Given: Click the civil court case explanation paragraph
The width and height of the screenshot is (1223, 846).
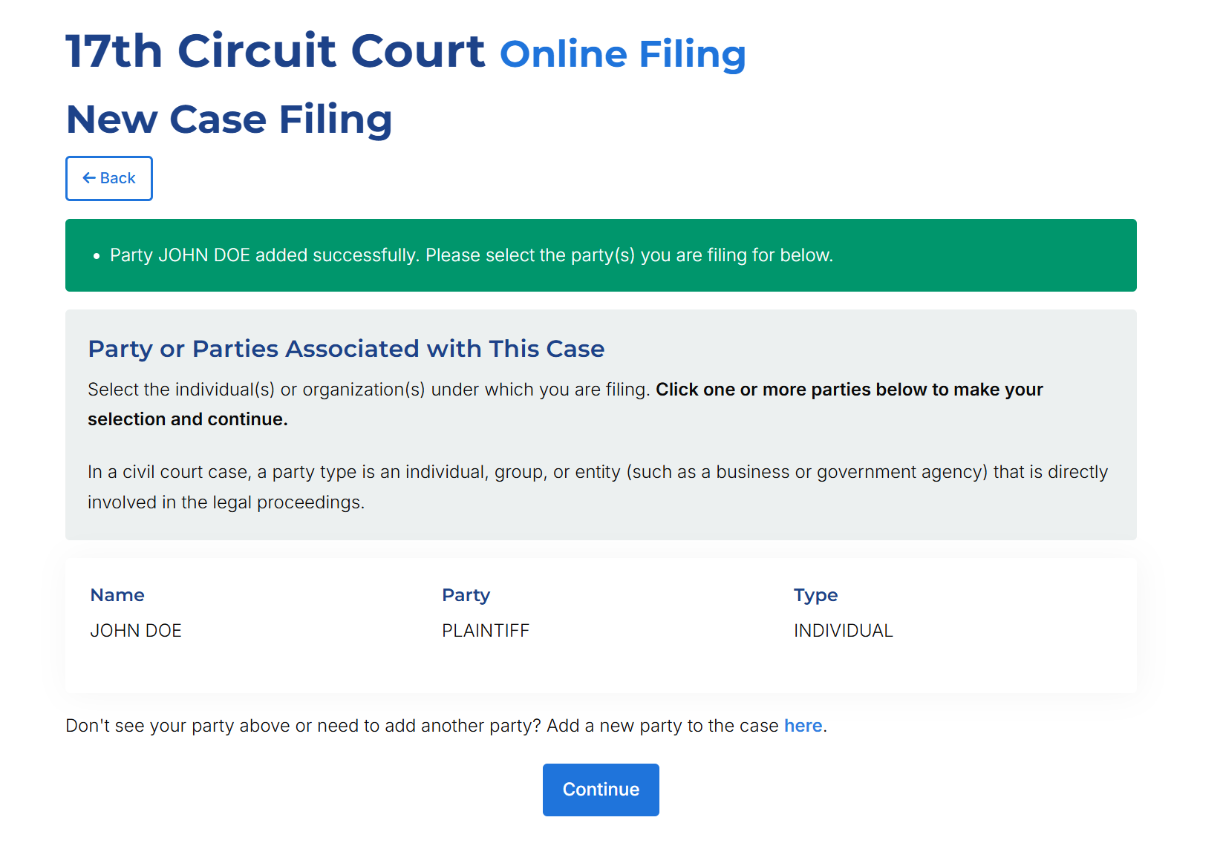Looking at the screenshot, I should (x=597, y=487).
